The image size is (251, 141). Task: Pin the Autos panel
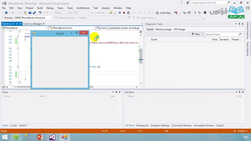coord(116,92)
